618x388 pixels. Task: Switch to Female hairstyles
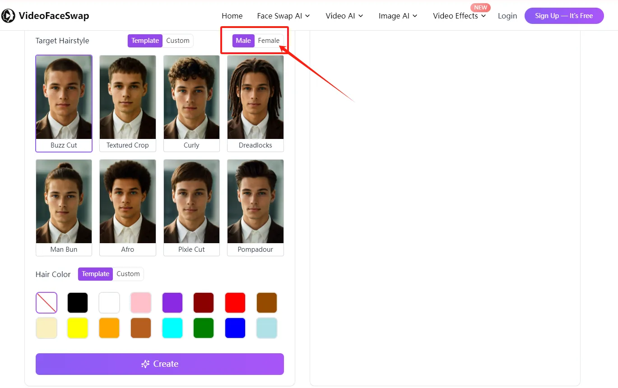[269, 41]
